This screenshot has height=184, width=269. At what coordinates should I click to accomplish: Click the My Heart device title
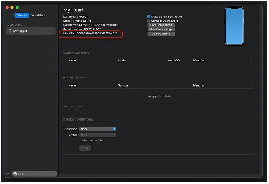click(73, 10)
